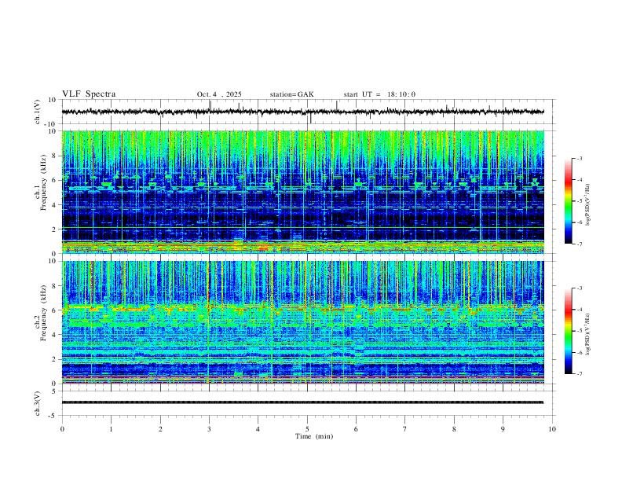Click the 'Time (min)' axis title
The height and width of the screenshot is (481, 622).
point(314,436)
